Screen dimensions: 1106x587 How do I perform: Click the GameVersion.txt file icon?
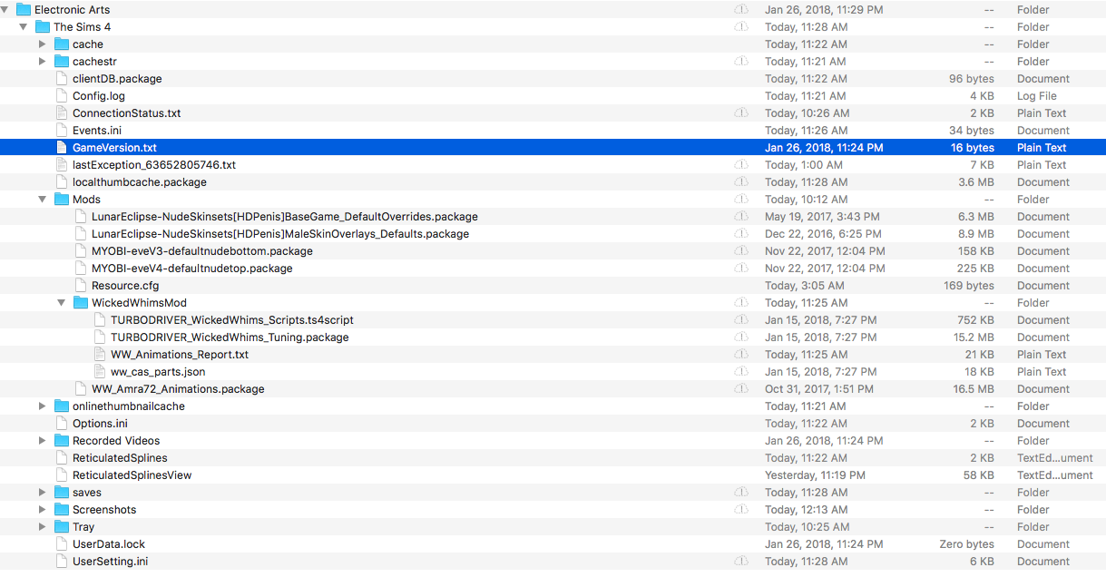62,148
